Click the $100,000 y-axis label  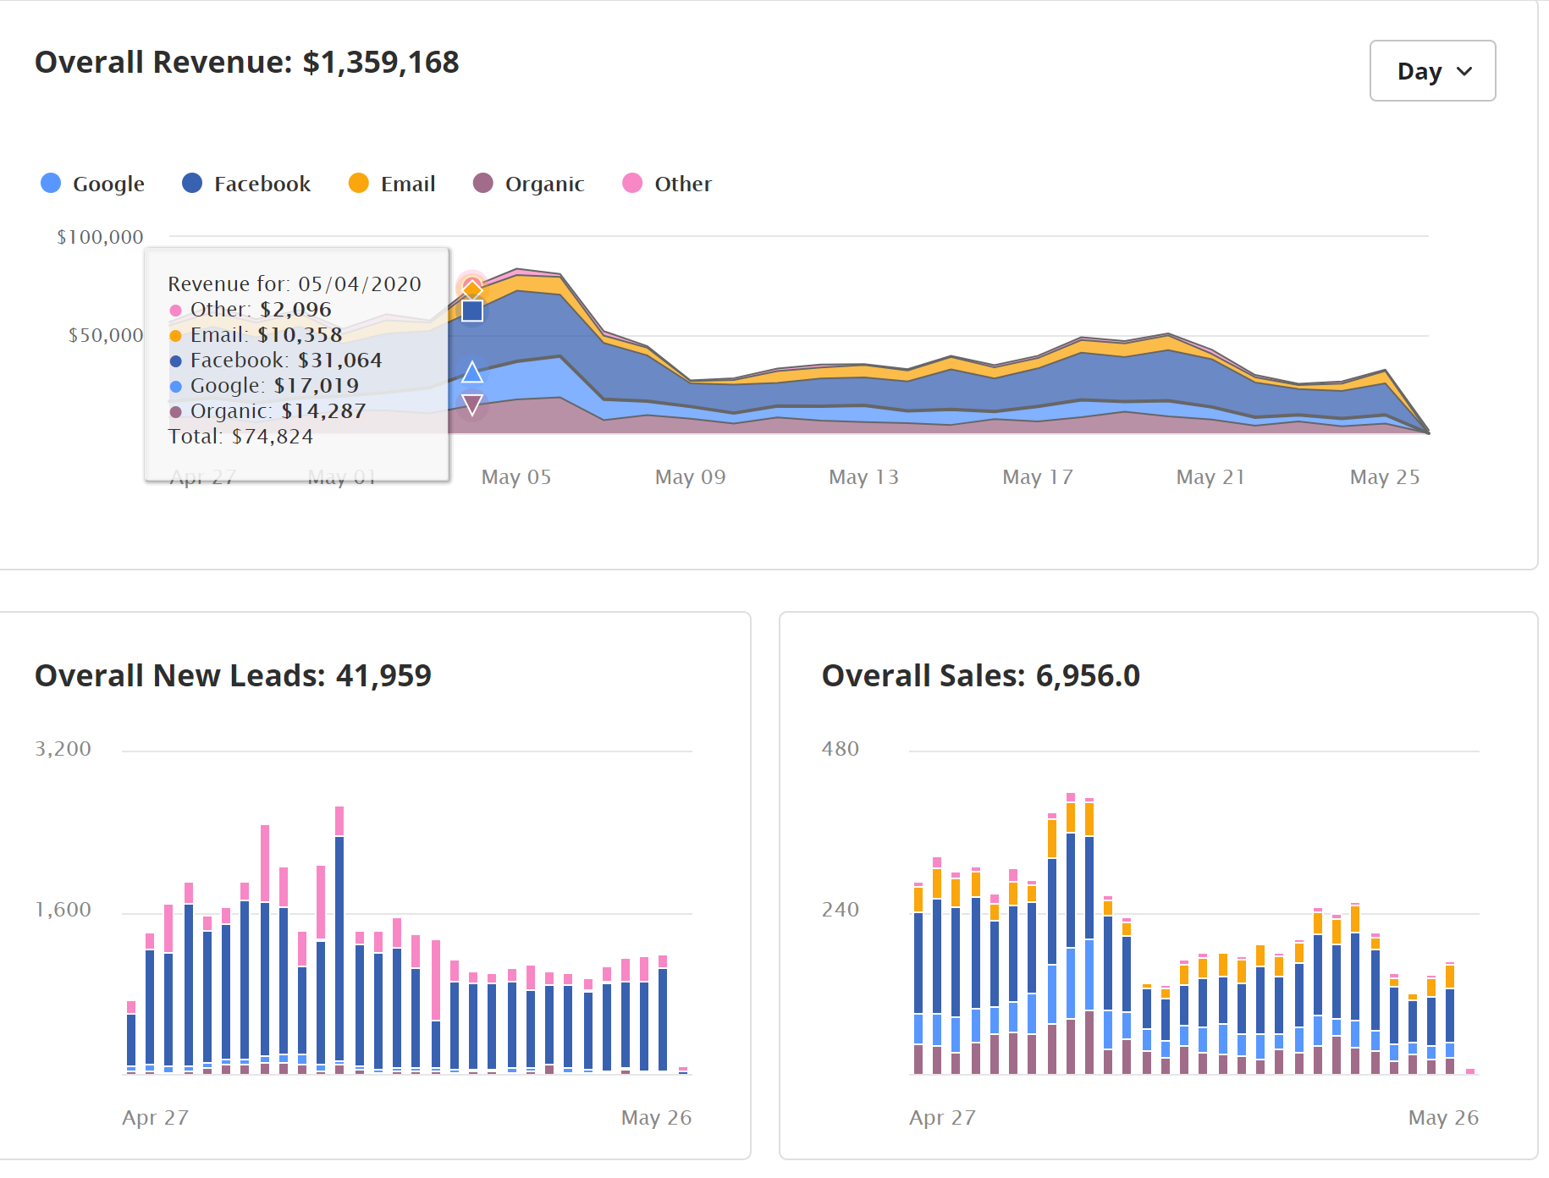click(x=100, y=237)
